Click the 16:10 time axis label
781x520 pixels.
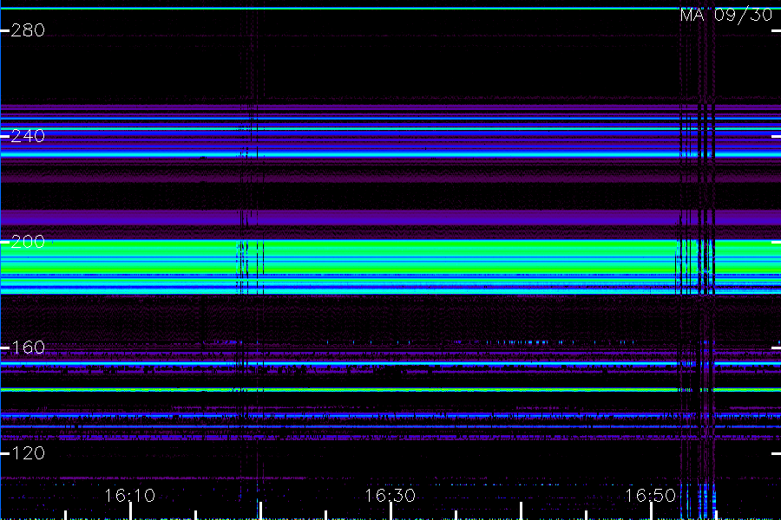coord(130,496)
